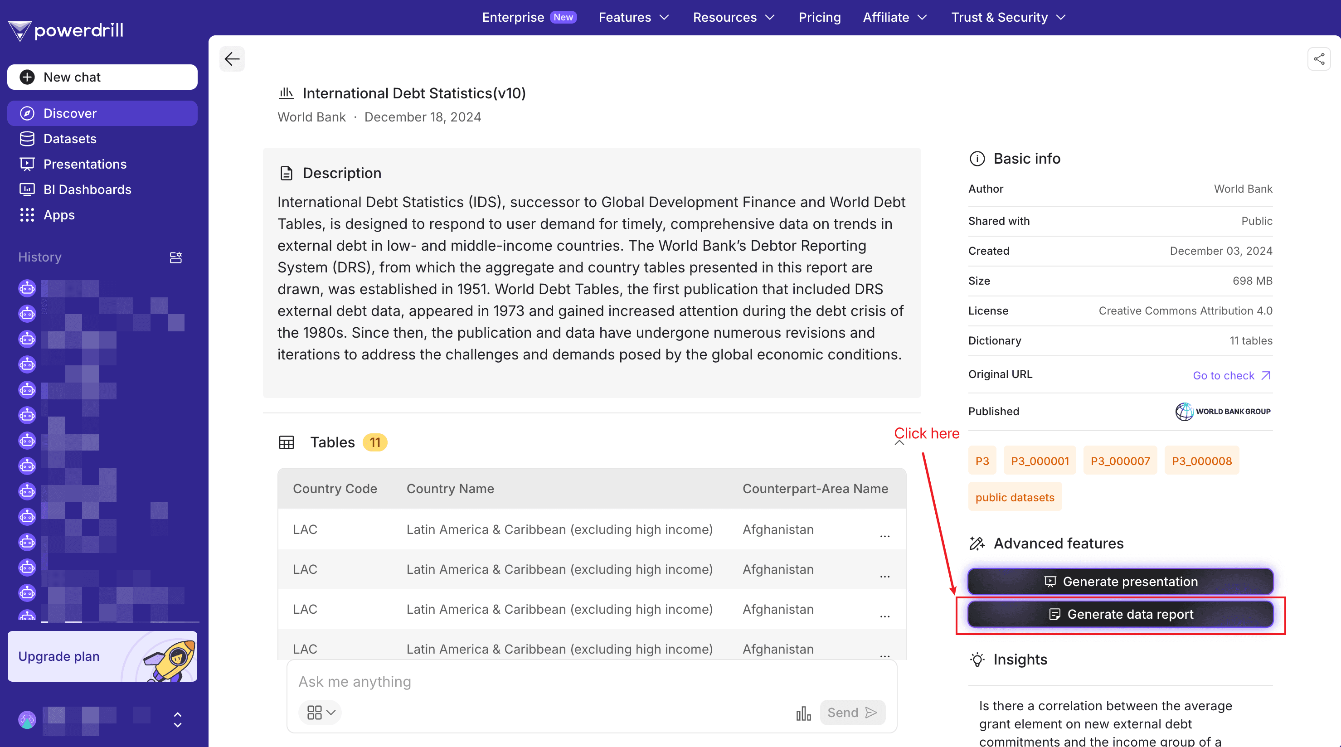Image resolution: width=1341 pixels, height=747 pixels.
Task: Click the New chat button
Action: [x=102, y=77]
